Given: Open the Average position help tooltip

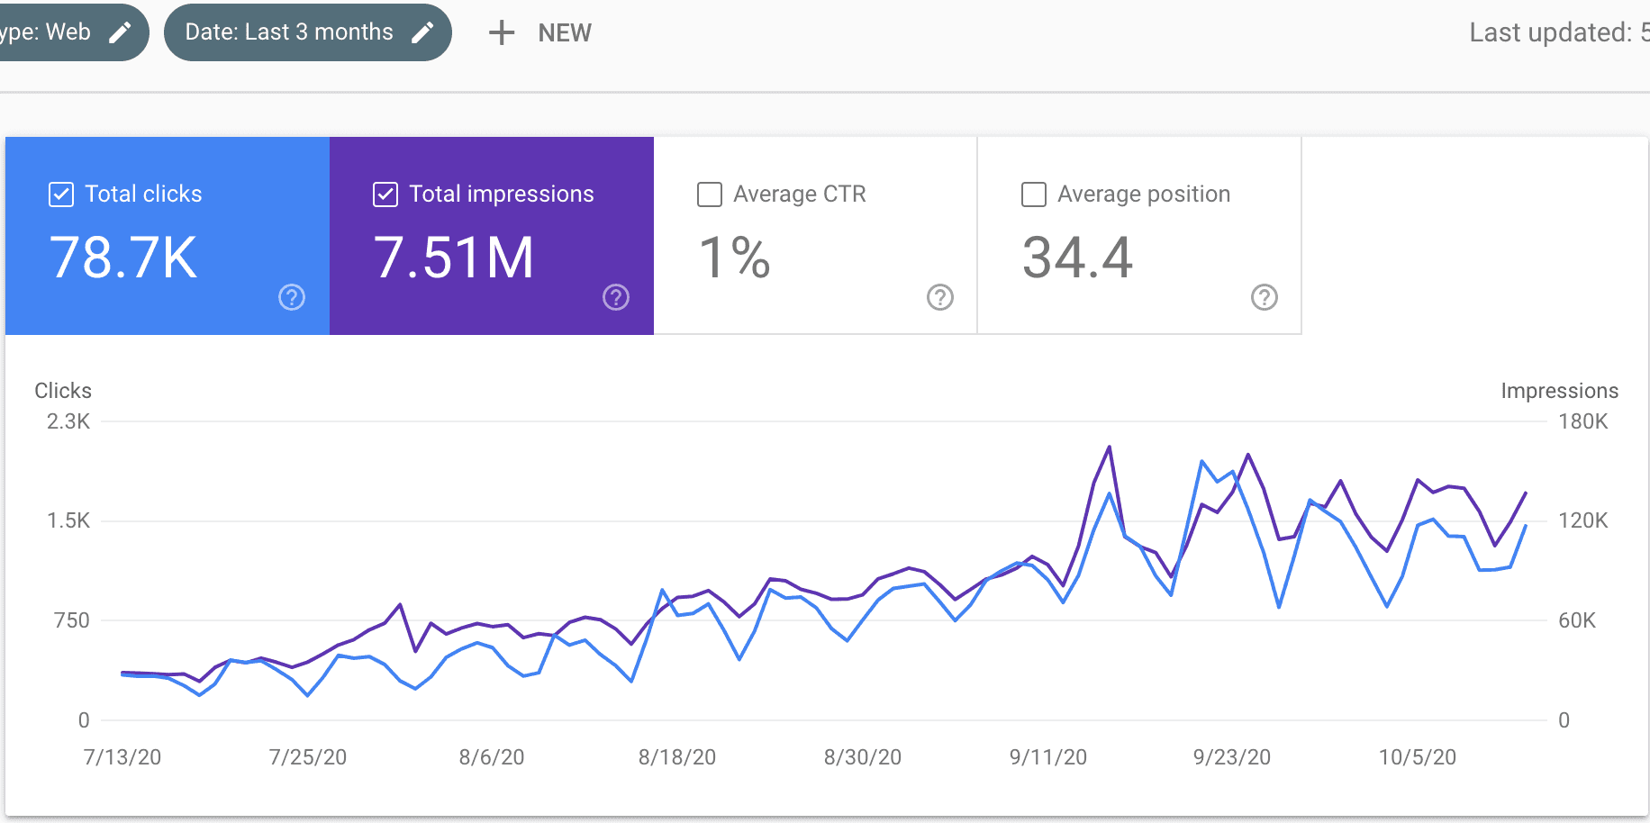Looking at the screenshot, I should pyautogui.click(x=1264, y=297).
